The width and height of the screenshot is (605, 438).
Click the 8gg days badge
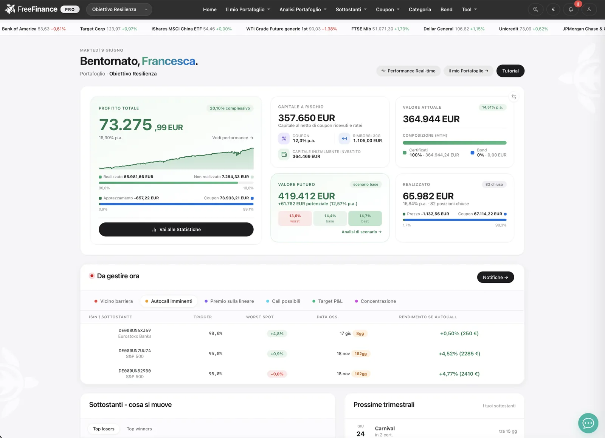coord(360,333)
